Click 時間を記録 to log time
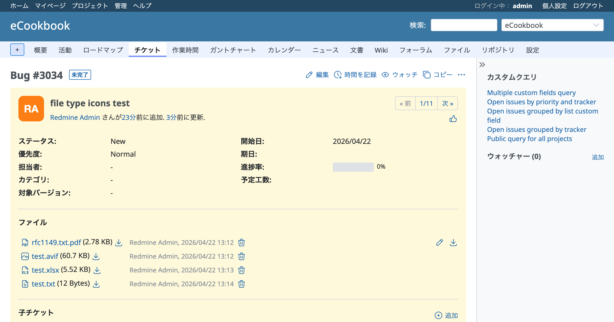 click(355, 75)
